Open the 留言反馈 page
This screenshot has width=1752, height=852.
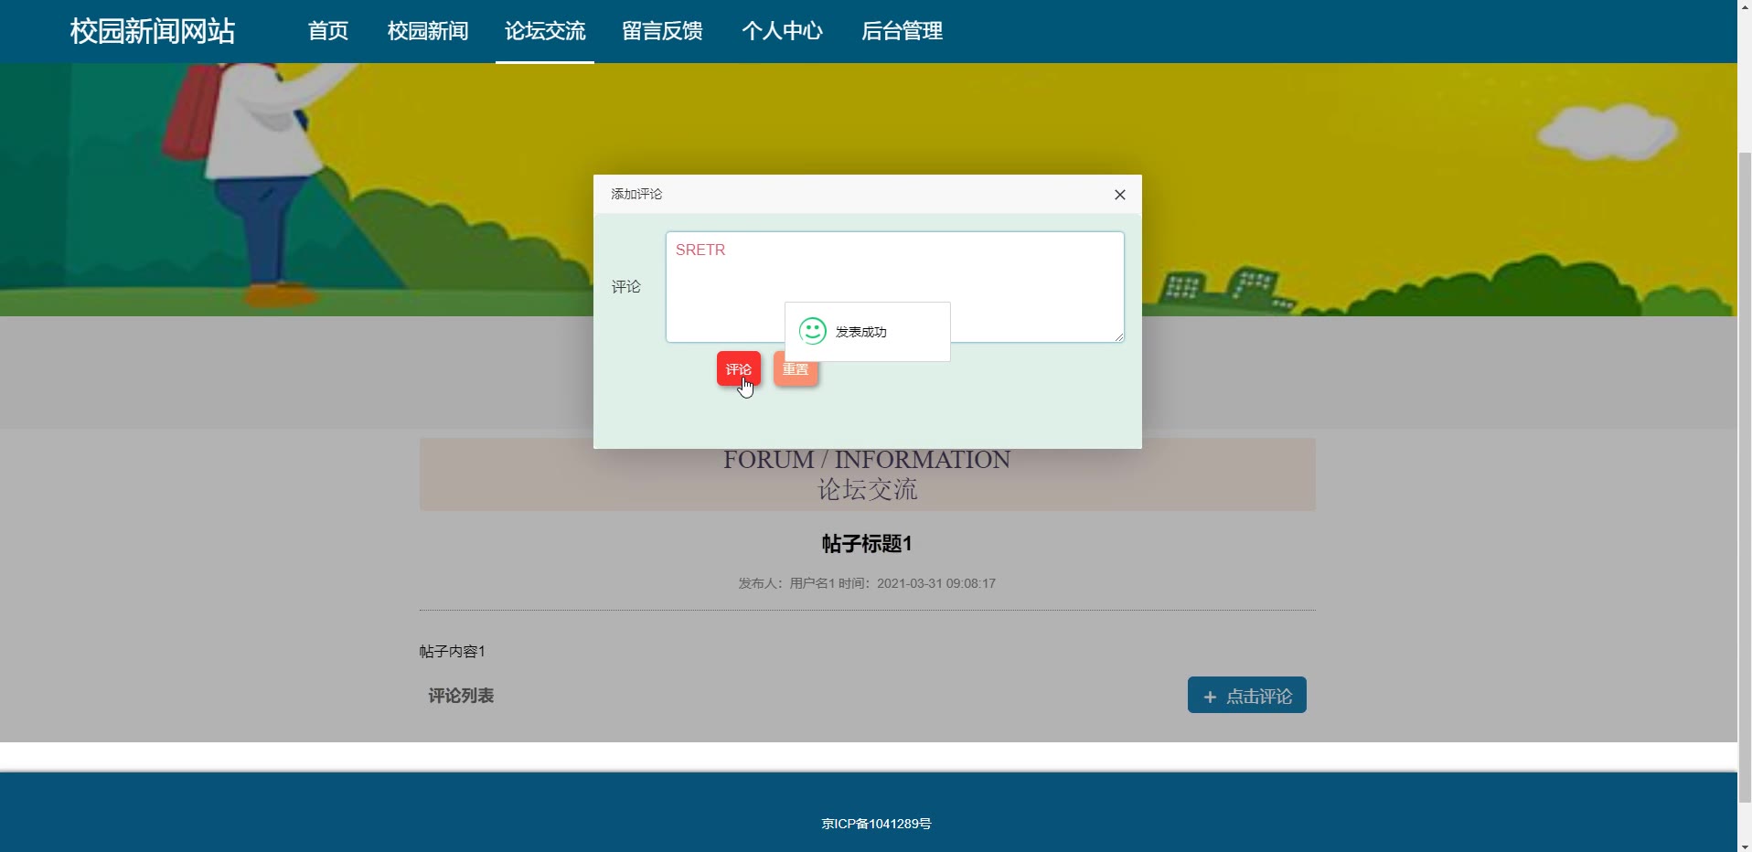pos(662,31)
